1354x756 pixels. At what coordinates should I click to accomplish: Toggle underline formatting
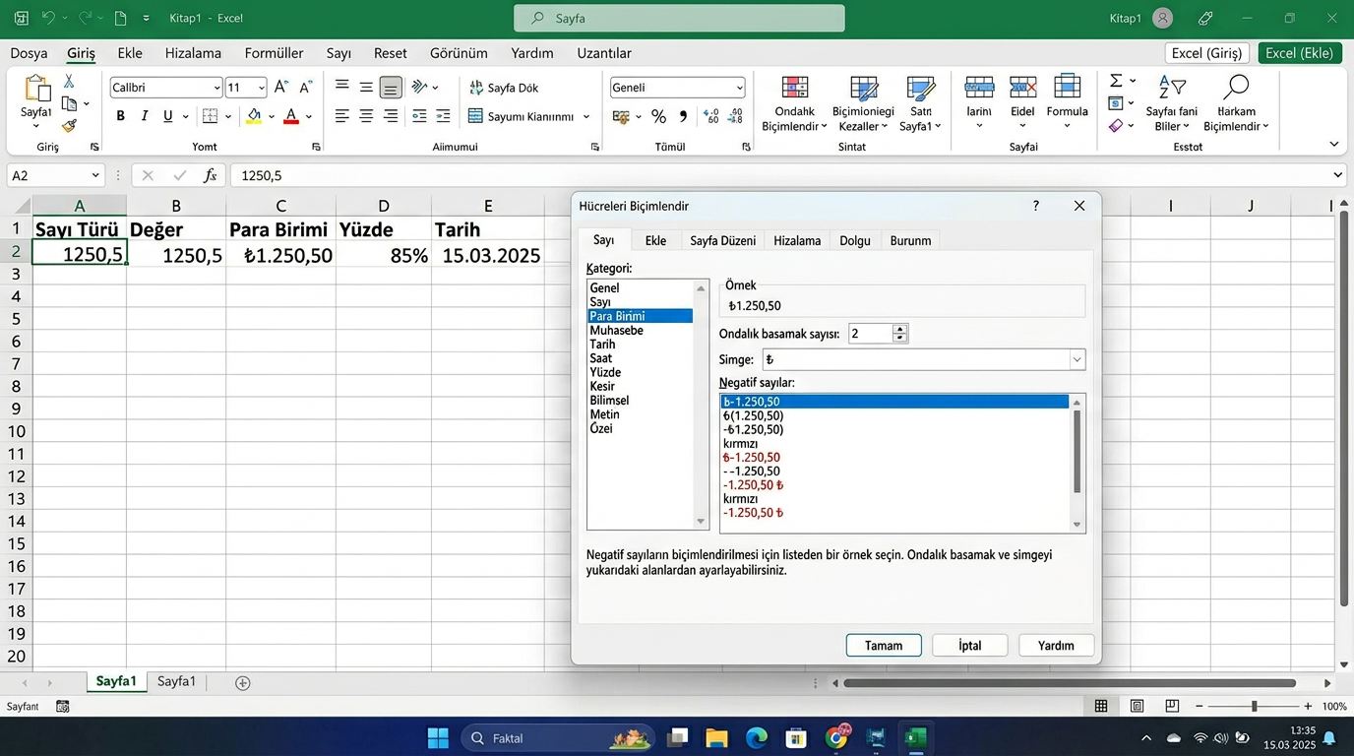pos(168,116)
